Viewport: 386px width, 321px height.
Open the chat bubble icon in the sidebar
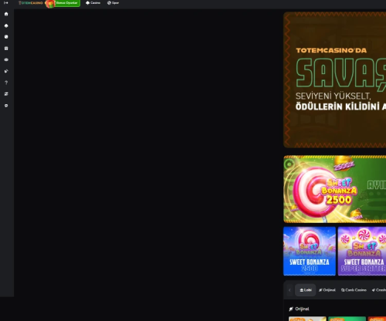(6, 106)
